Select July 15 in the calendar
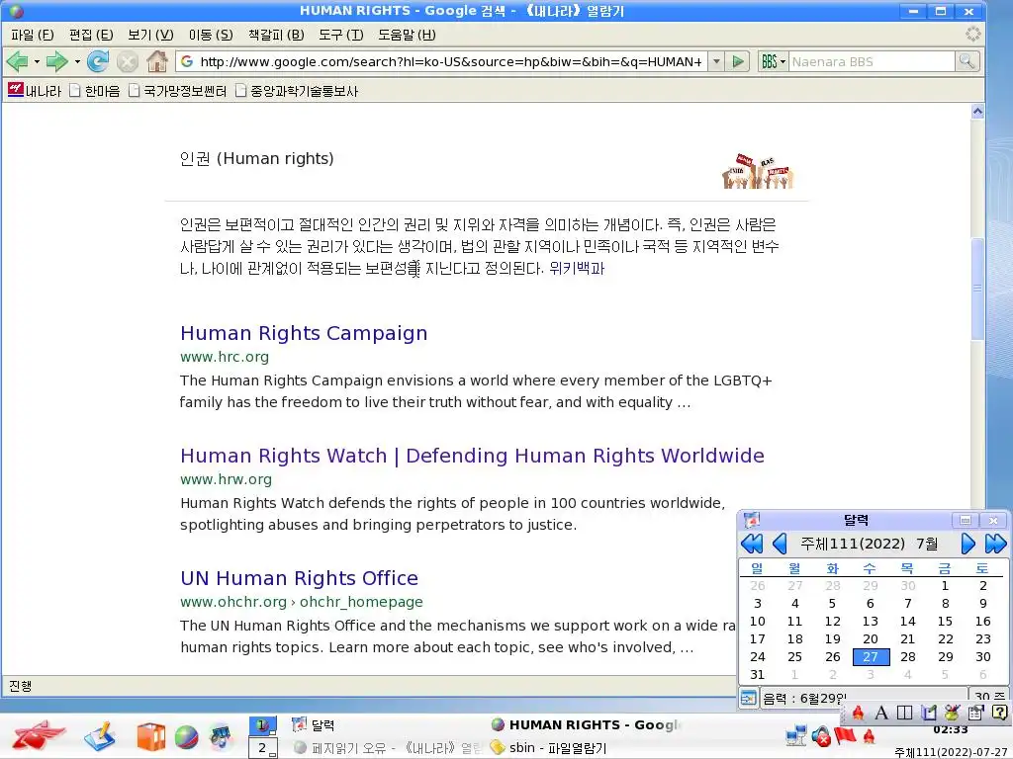This screenshot has width=1013, height=759. click(945, 621)
